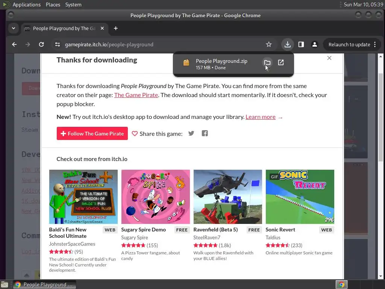Click the Ravenfield star rating (1.8k)
The height and width of the screenshot is (289, 385).
coord(212,245)
